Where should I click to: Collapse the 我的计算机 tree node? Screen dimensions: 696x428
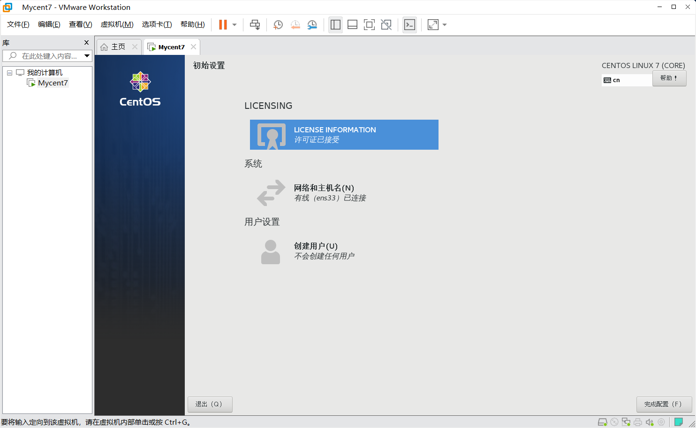9,72
